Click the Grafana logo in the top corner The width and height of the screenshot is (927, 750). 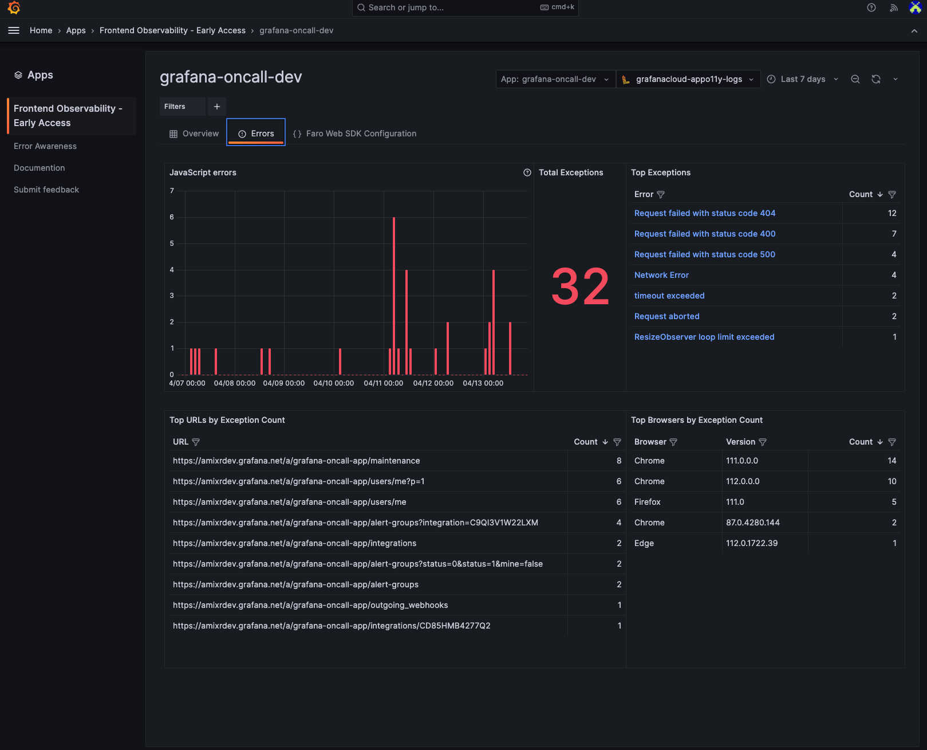click(x=14, y=8)
